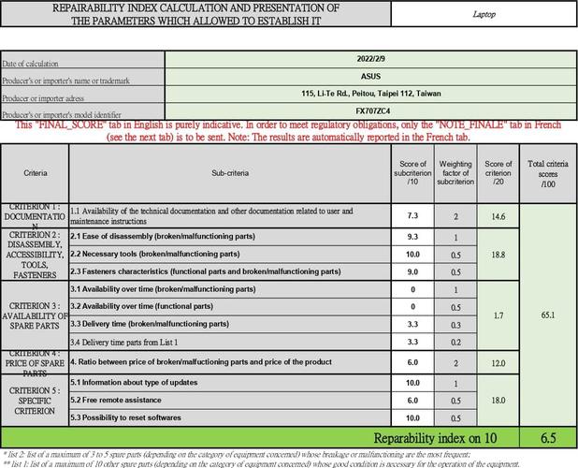
Task: Click Criterion 1 Documentation cell
Action: (35, 216)
